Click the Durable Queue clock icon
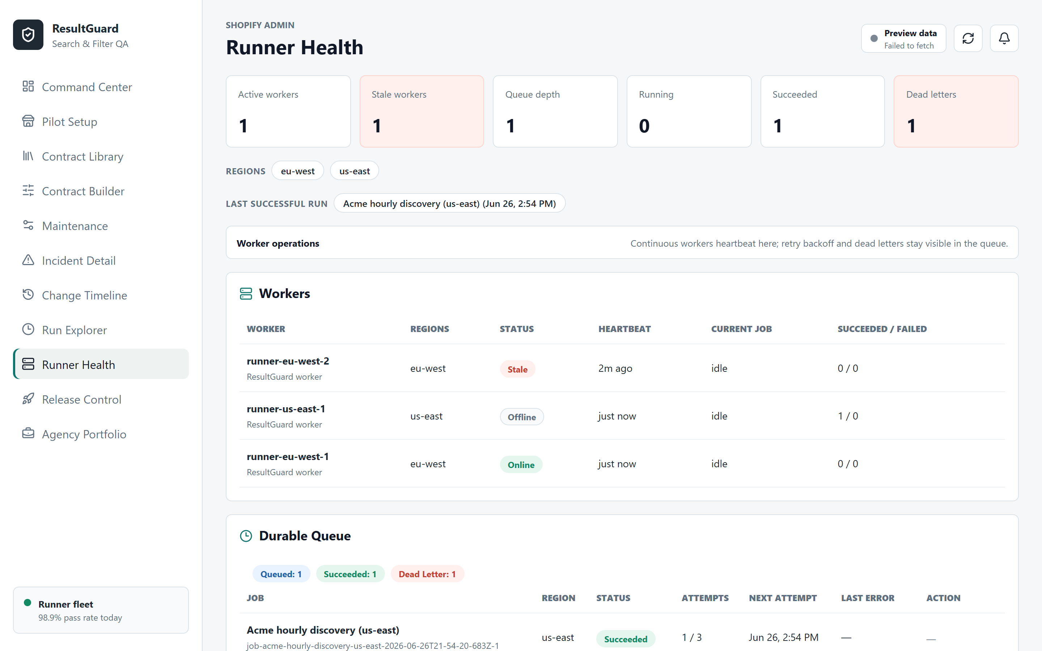Image resolution: width=1042 pixels, height=651 pixels. coord(246,536)
